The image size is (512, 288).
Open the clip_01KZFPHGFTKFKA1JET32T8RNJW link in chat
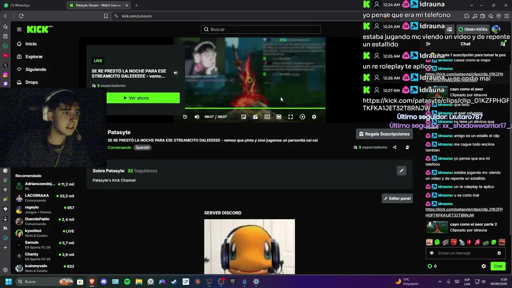(464, 212)
